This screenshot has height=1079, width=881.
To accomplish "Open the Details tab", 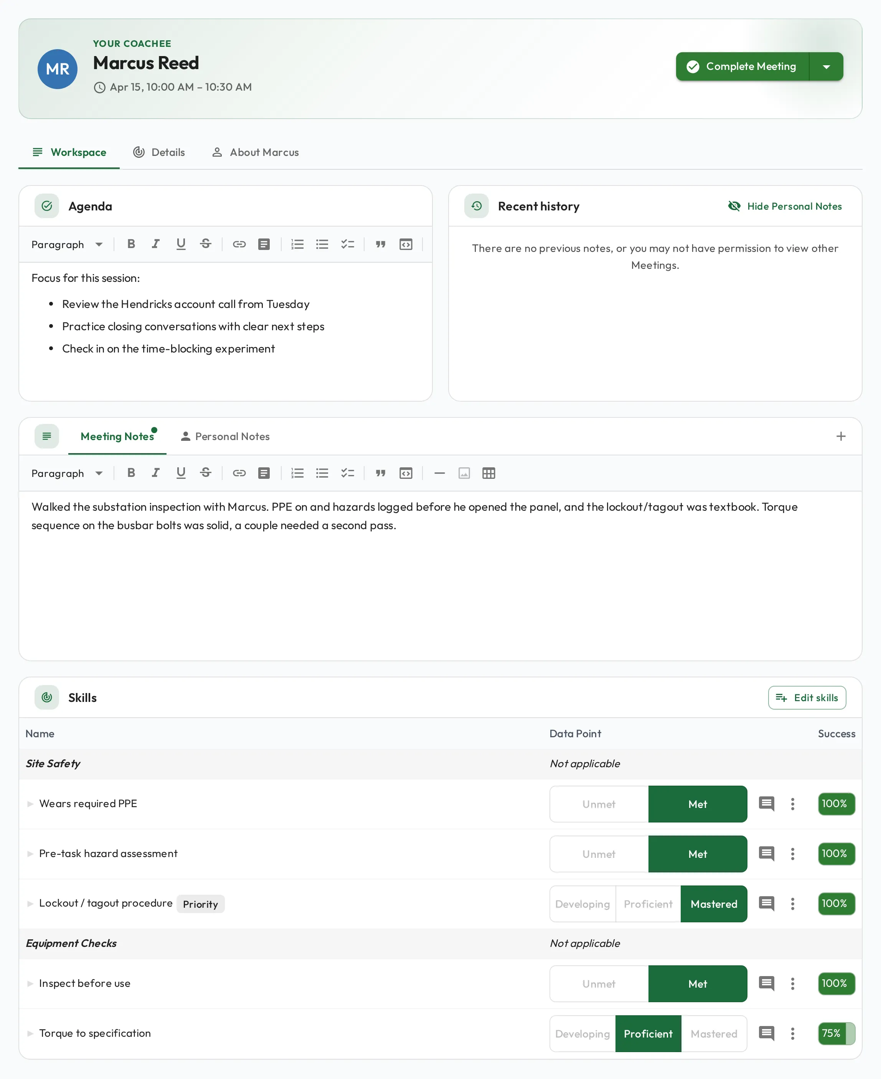I will click(x=159, y=152).
